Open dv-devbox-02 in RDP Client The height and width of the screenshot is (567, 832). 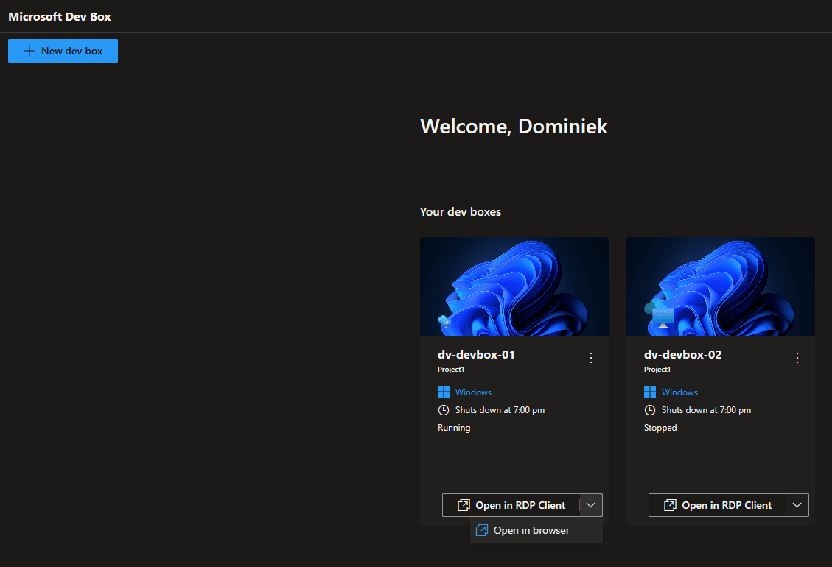pyautogui.click(x=718, y=505)
